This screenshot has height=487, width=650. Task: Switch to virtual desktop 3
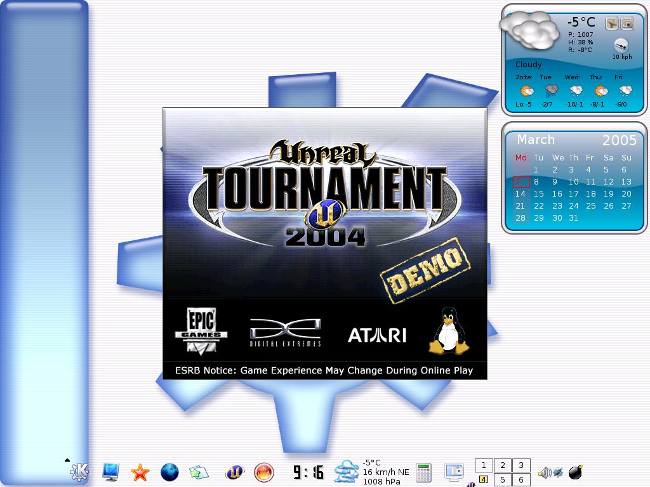(521, 465)
